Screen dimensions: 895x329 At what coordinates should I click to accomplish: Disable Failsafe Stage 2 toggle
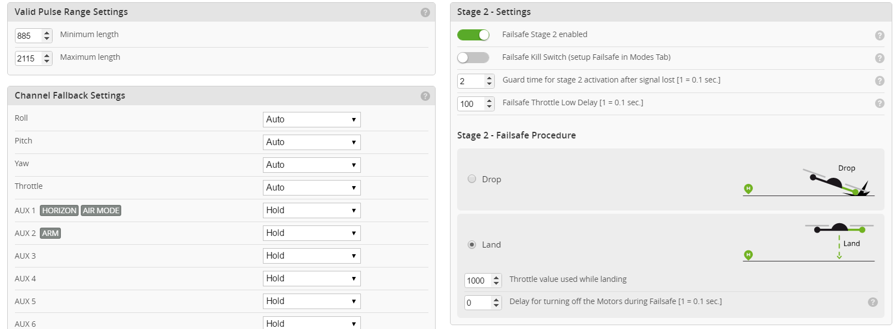pyautogui.click(x=473, y=35)
